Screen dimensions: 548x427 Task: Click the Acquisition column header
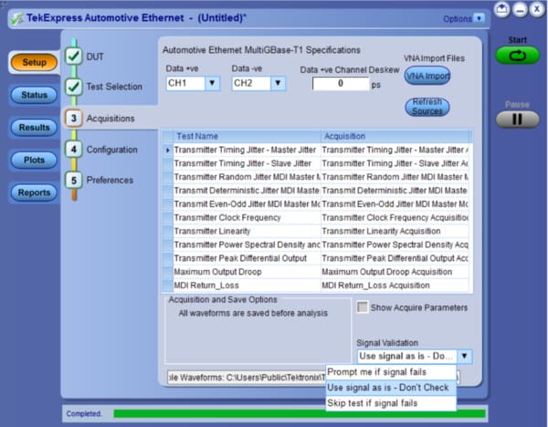pyautogui.click(x=395, y=136)
